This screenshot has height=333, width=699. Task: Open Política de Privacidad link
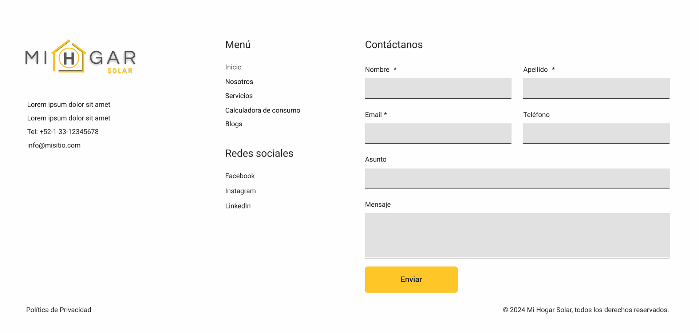(59, 310)
